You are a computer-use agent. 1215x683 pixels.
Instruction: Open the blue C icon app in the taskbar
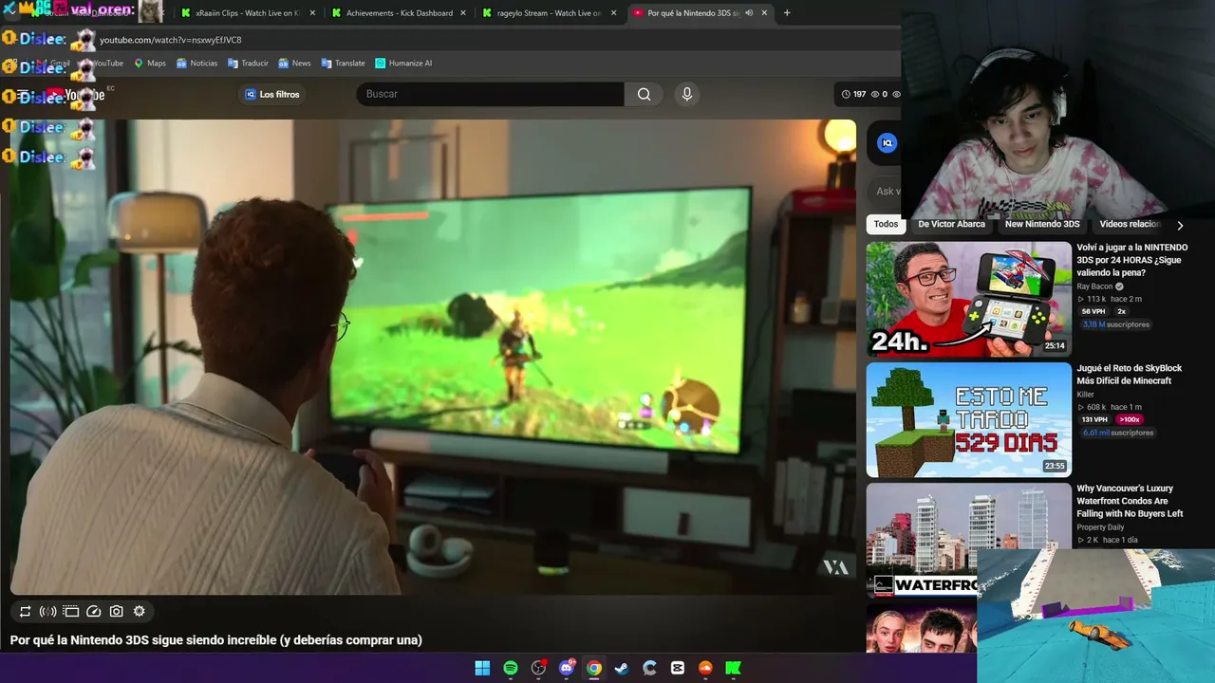[x=649, y=668]
